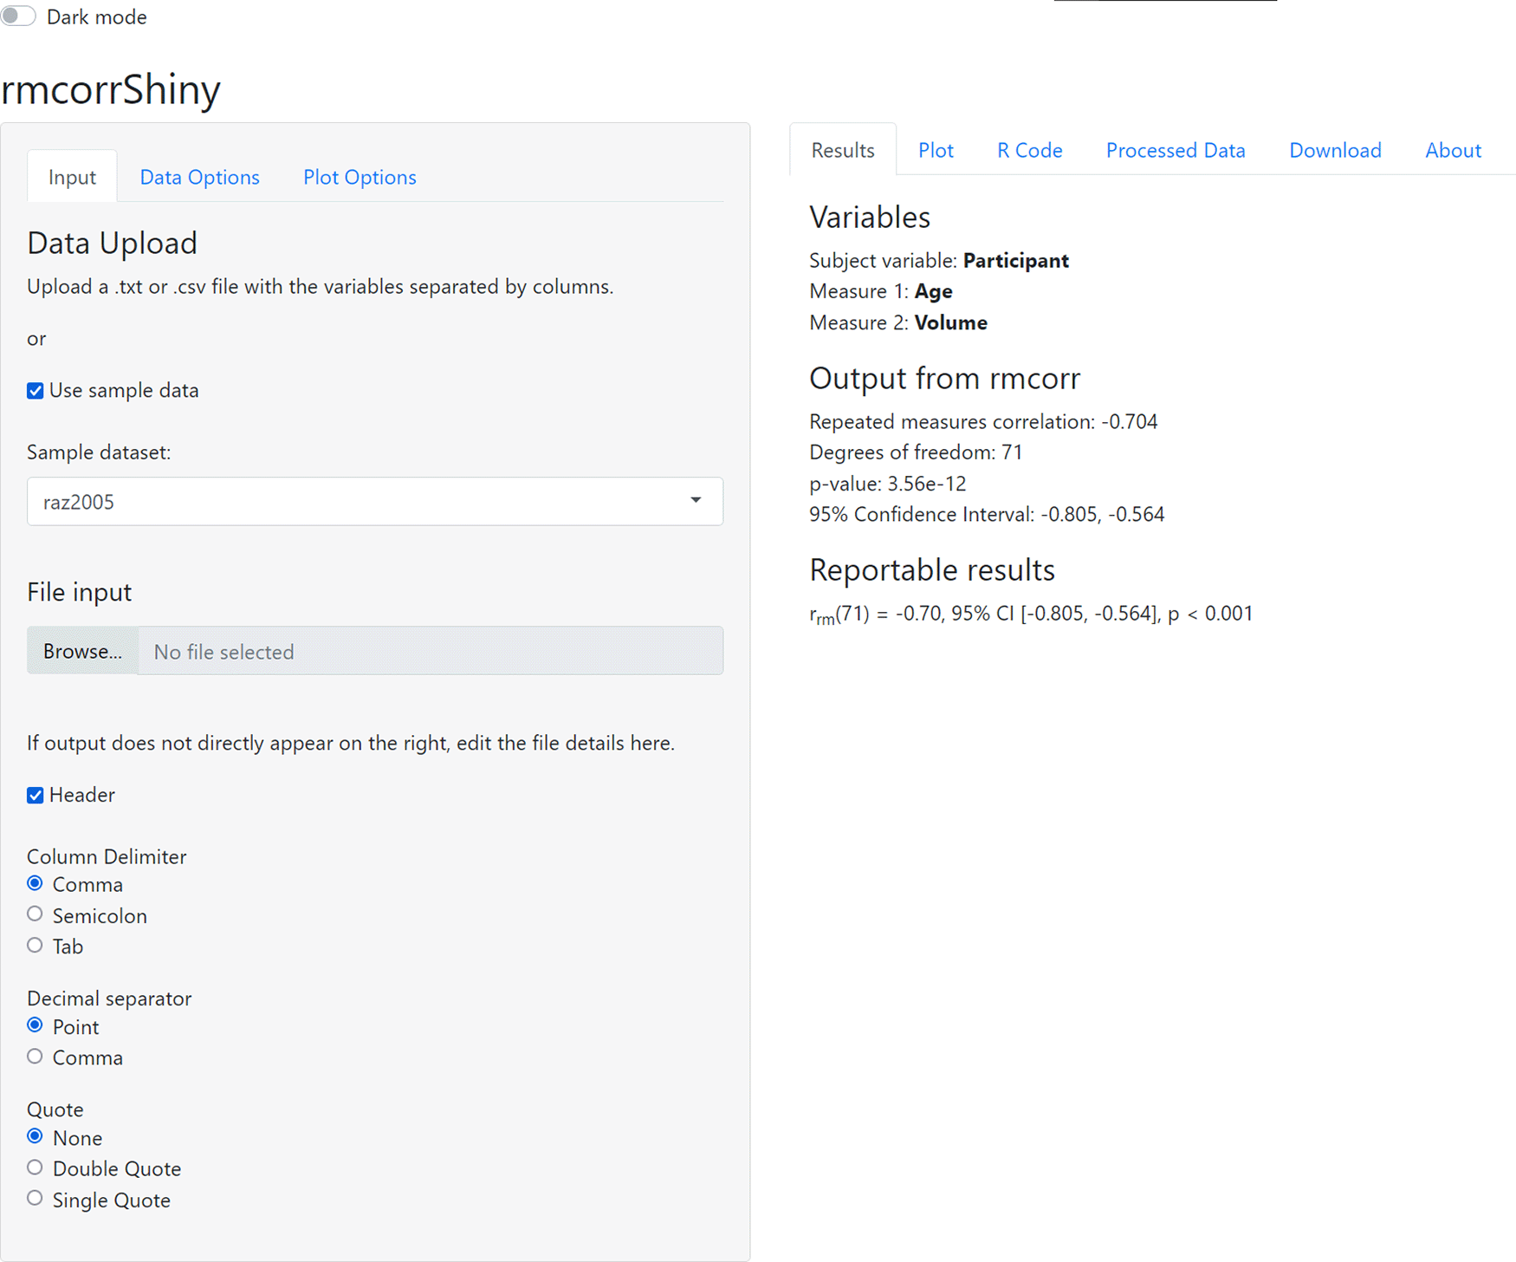Click the Browse... file button
The height and width of the screenshot is (1262, 1516).
click(82, 651)
